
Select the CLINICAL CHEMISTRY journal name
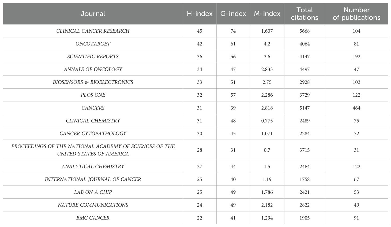tap(93, 121)
